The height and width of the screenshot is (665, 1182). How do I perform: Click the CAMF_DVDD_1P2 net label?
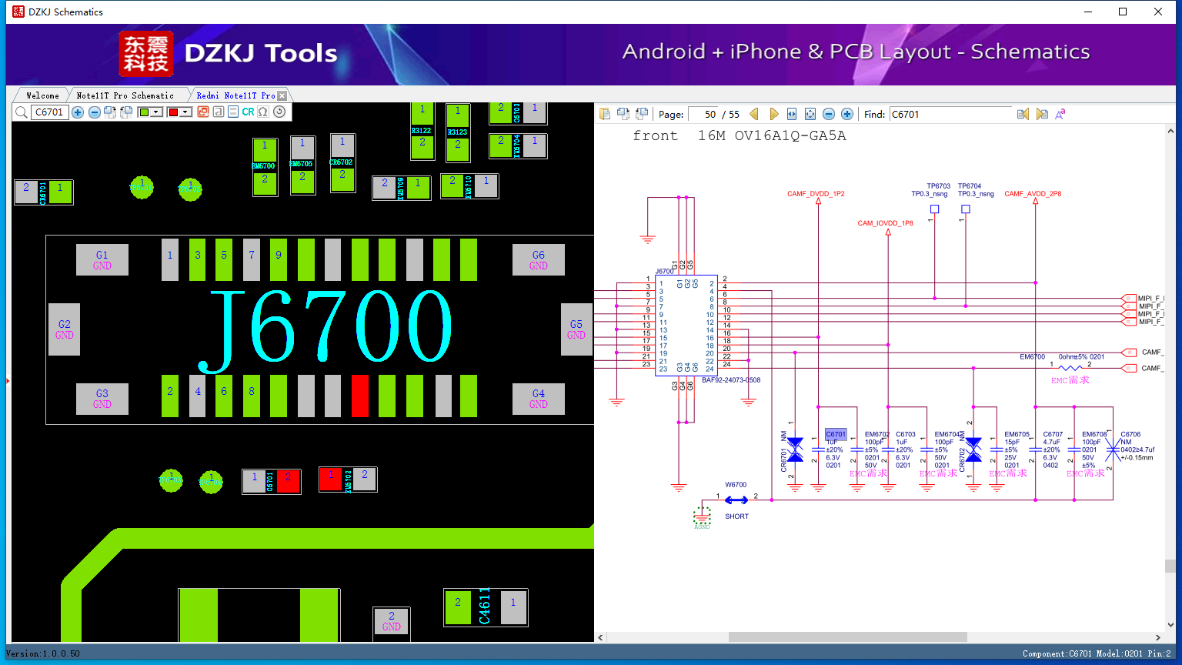pyautogui.click(x=816, y=194)
